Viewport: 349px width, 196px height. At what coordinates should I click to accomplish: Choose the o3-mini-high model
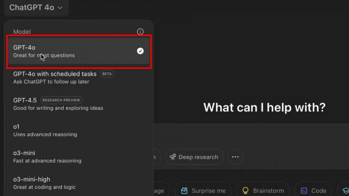[x=79, y=183]
